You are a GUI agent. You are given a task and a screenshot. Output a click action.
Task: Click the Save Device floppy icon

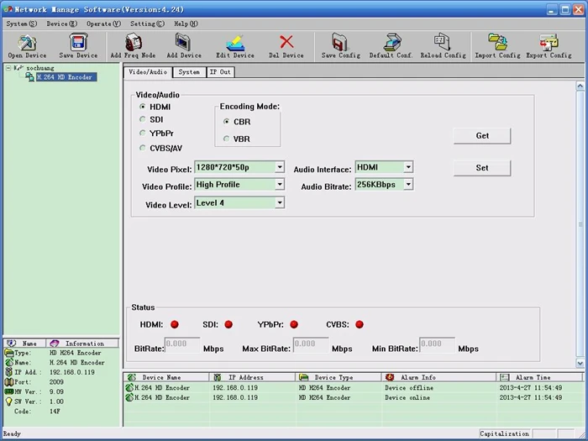[77, 43]
